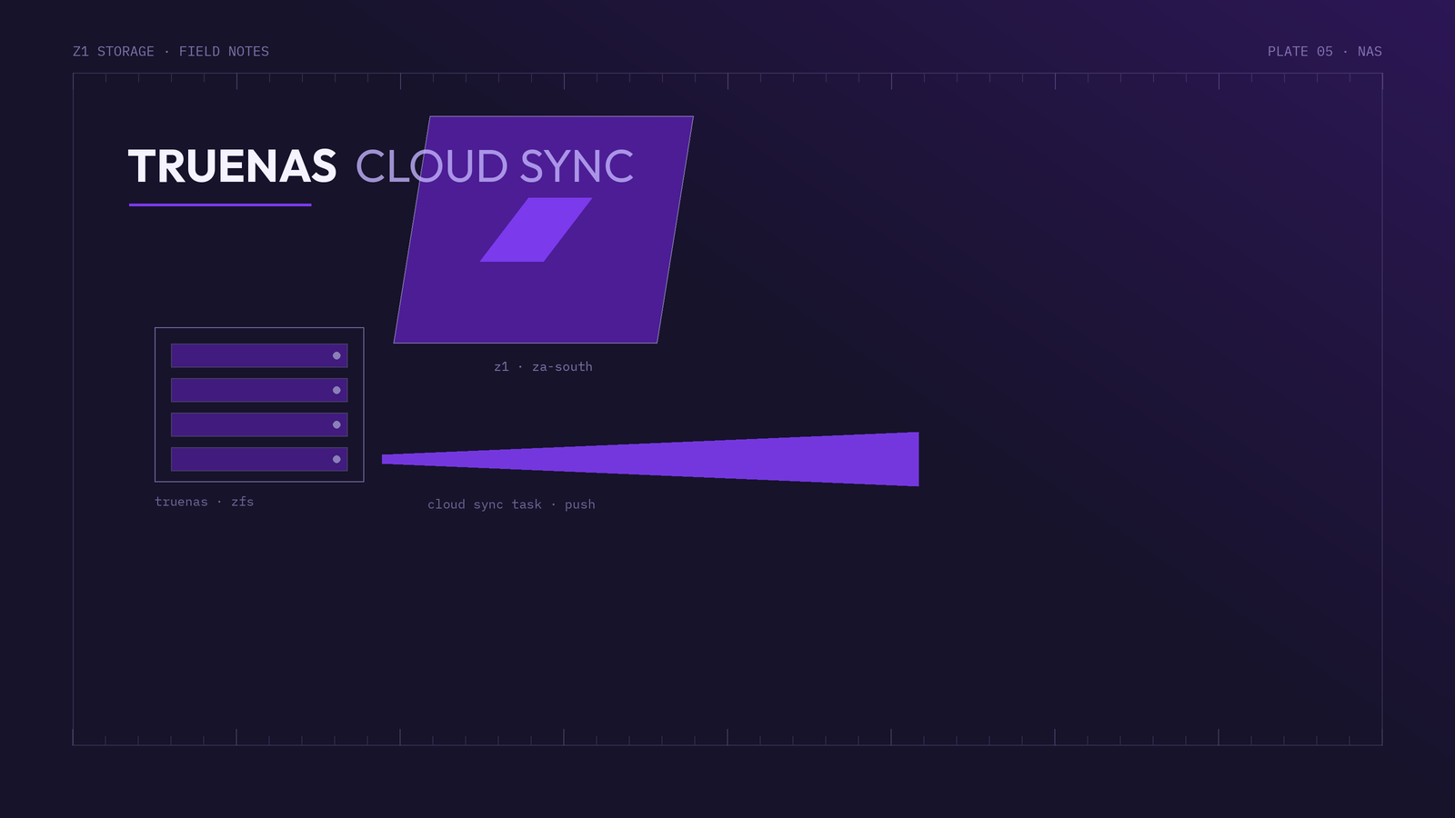Screen dimensions: 1455x818
Task: Click the "PLATE 05 · NAS" label
Action: (1325, 52)
